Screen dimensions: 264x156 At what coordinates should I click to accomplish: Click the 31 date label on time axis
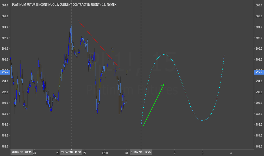coord(127,153)
